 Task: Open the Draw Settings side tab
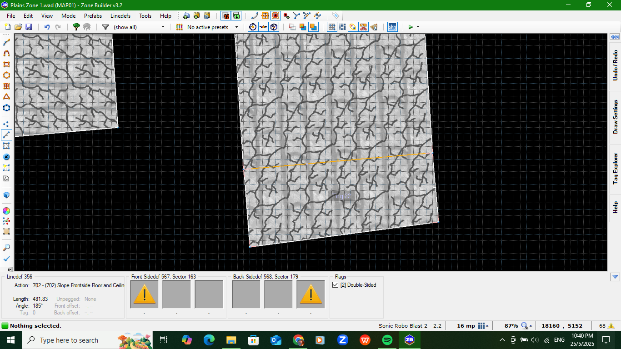coord(615,117)
